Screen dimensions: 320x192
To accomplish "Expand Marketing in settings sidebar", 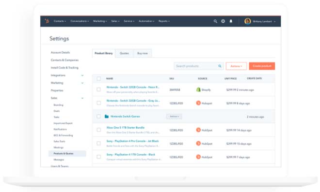I will [x=82, y=83].
